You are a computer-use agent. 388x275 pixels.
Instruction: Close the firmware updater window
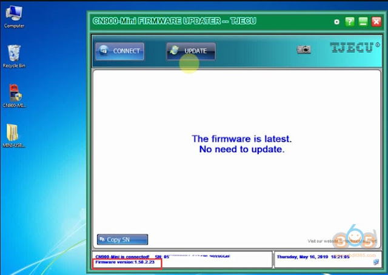click(376, 22)
